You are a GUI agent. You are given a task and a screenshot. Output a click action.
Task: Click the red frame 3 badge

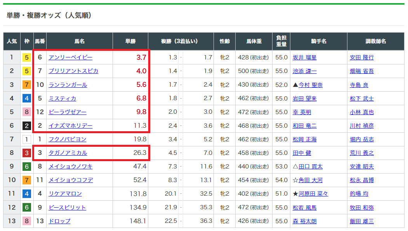(x=27, y=153)
